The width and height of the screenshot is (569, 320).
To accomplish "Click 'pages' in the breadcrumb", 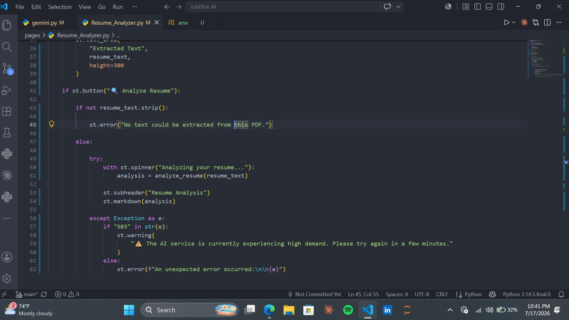I will [x=33, y=36].
